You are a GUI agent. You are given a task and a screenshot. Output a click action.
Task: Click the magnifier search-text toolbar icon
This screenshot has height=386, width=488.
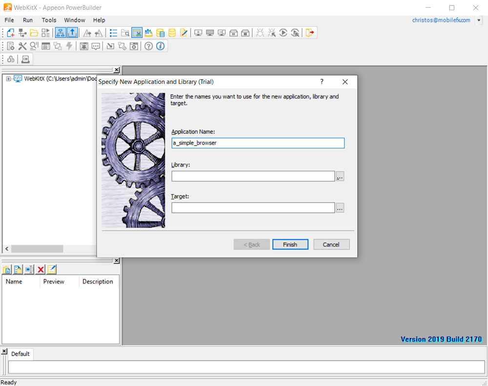[34, 46]
